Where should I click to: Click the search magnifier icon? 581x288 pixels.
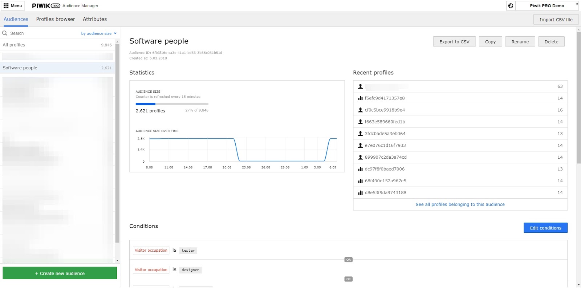(5, 33)
